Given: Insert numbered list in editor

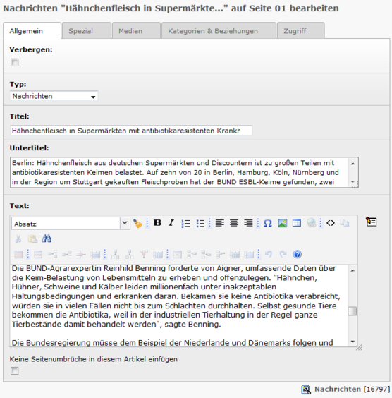Looking at the screenshot, I should [186, 224].
